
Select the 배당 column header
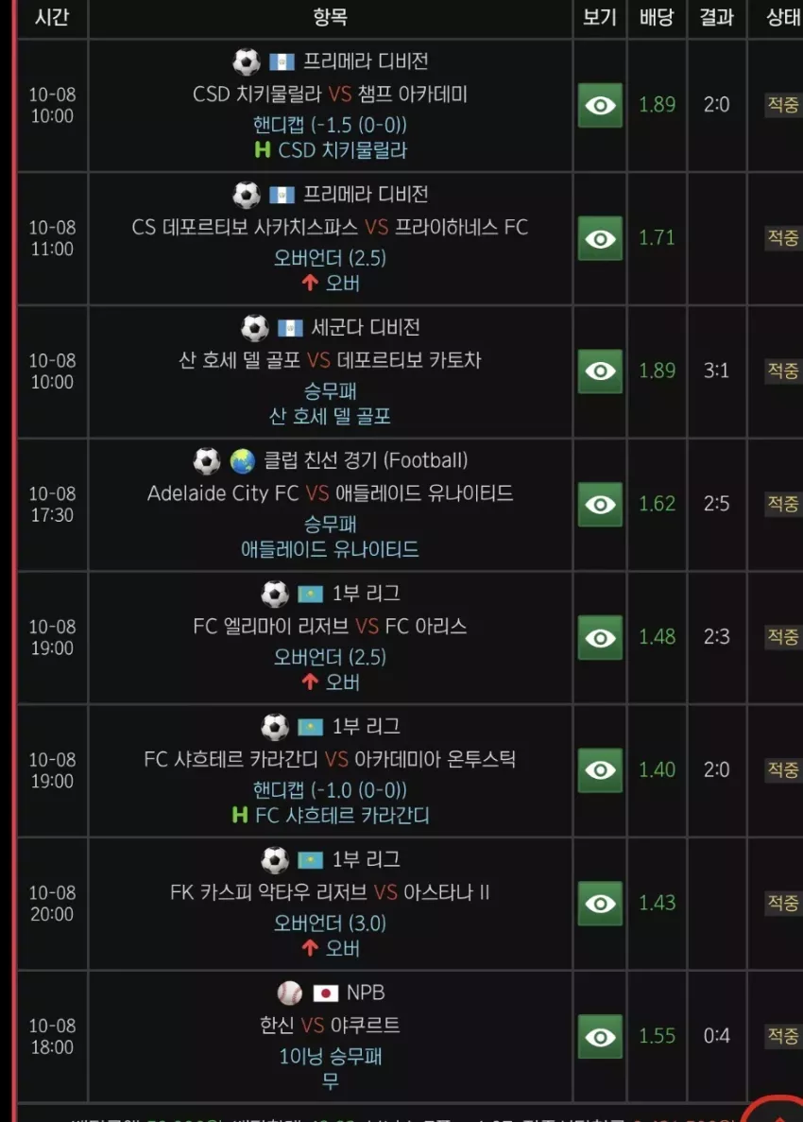(658, 17)
